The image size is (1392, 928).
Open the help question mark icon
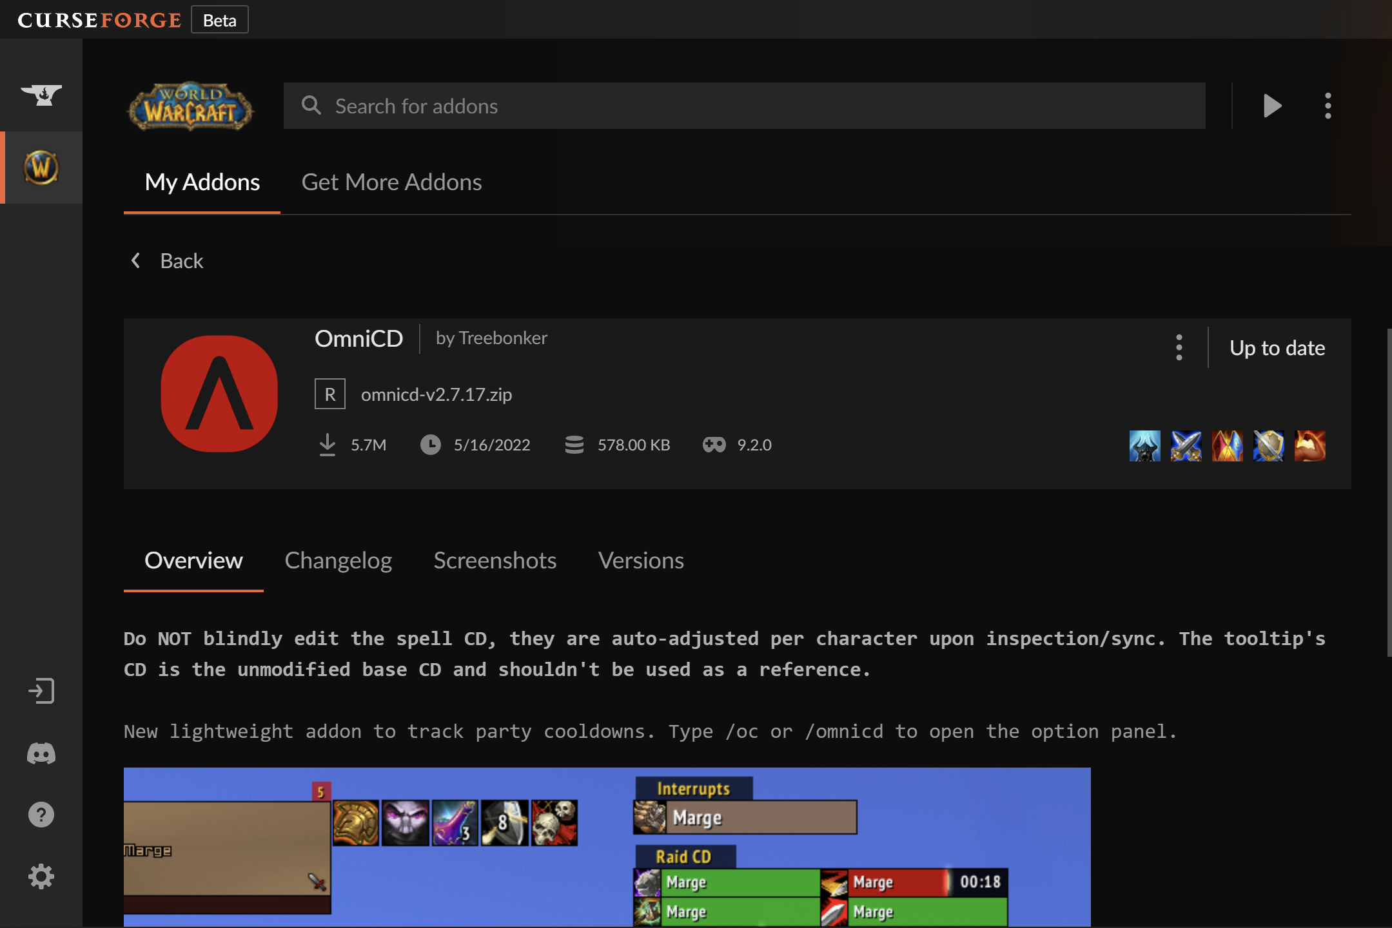[x=41, y=815]
